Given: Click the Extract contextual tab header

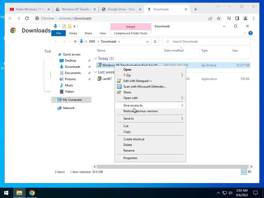Looking at the screenshot, I should [131, 27].
